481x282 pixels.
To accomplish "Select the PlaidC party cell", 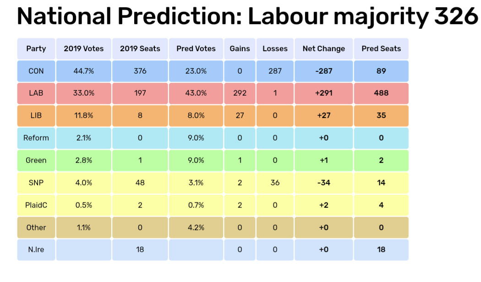I will point(36,205).
